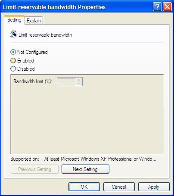Click the Previous Setting button
Viewport: 174px width, 196px height.
34,169
